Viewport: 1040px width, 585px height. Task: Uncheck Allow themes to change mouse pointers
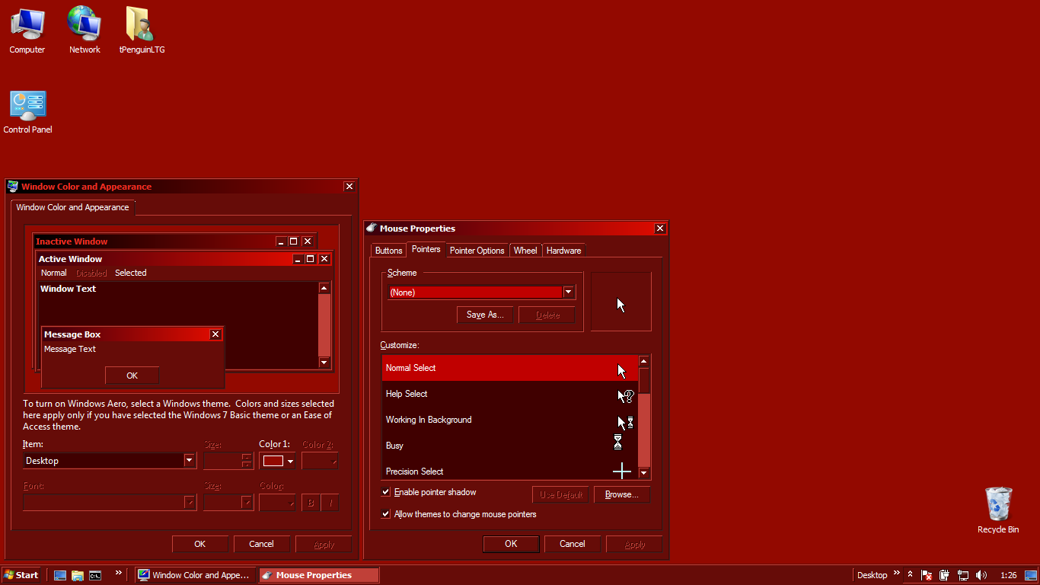[386, 514]
